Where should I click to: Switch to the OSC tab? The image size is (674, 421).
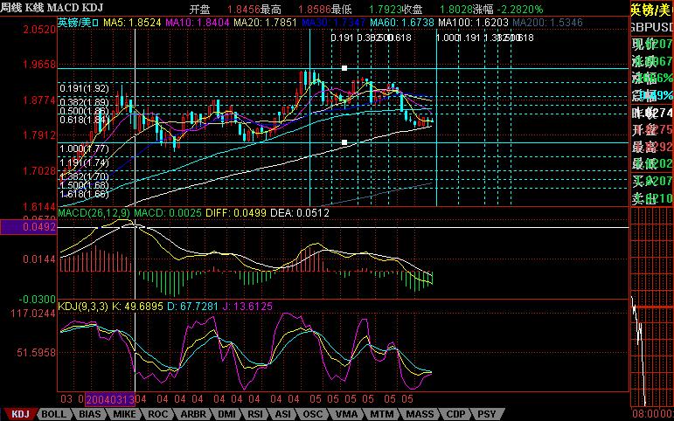312,414
